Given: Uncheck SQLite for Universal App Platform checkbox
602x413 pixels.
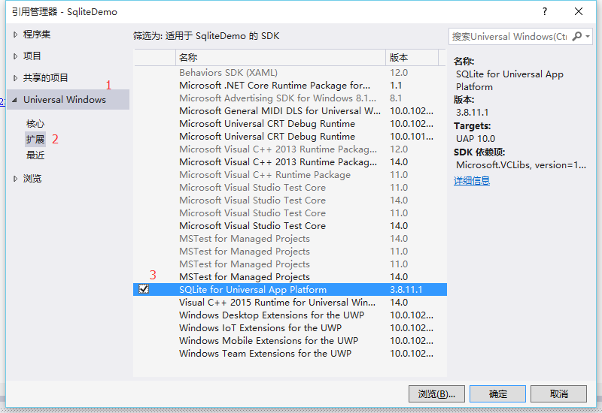Looking at the screenshot, I should [144, 289].
